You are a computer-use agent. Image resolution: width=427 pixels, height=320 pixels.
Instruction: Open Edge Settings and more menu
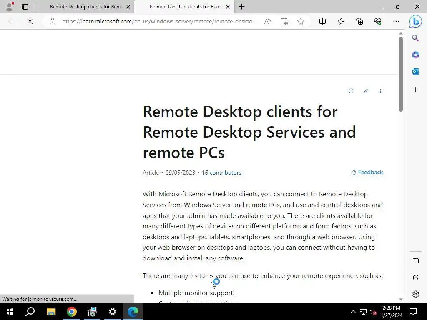(396, 21)
